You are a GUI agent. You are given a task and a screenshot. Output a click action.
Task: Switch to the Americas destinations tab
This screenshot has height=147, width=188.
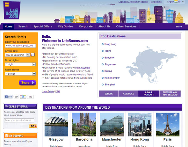coord(128,94)
